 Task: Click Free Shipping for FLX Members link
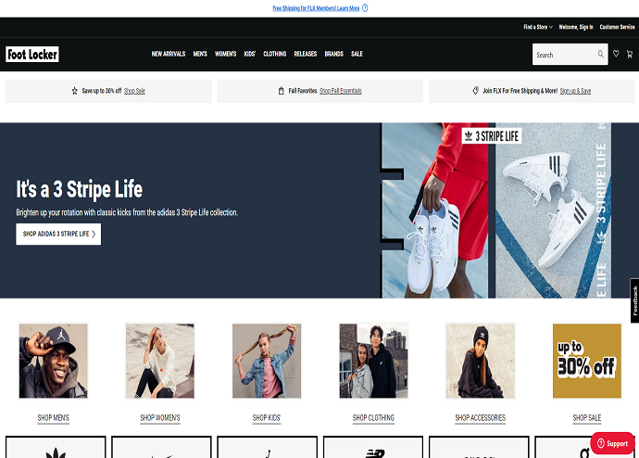(316, 8)
